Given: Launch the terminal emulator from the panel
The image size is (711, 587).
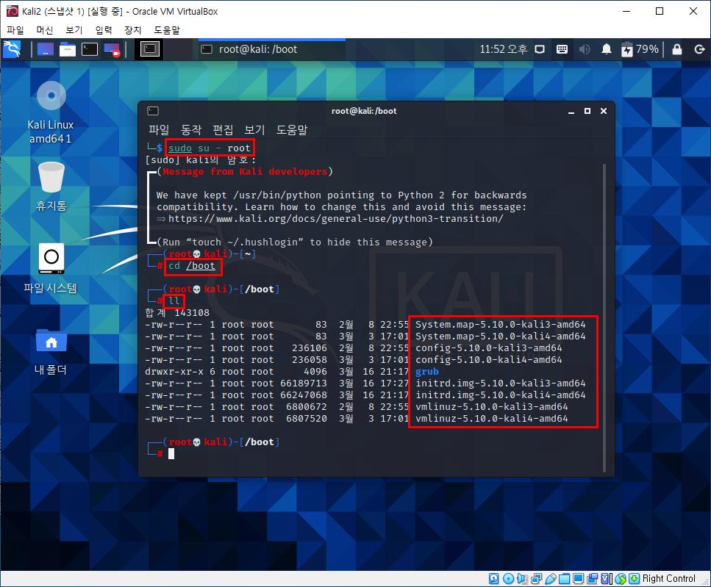Looking at the screenshot, I should click(x=90, y=49).
